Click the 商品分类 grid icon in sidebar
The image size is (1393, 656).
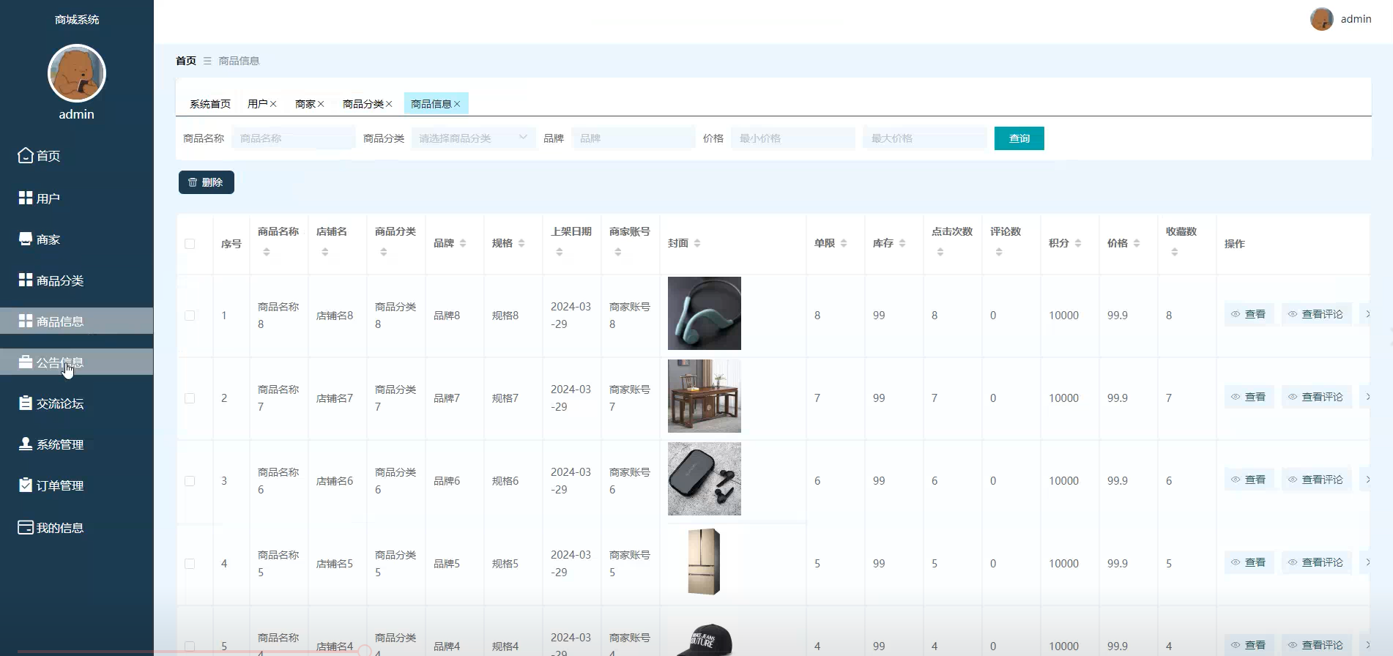point(26,280)
